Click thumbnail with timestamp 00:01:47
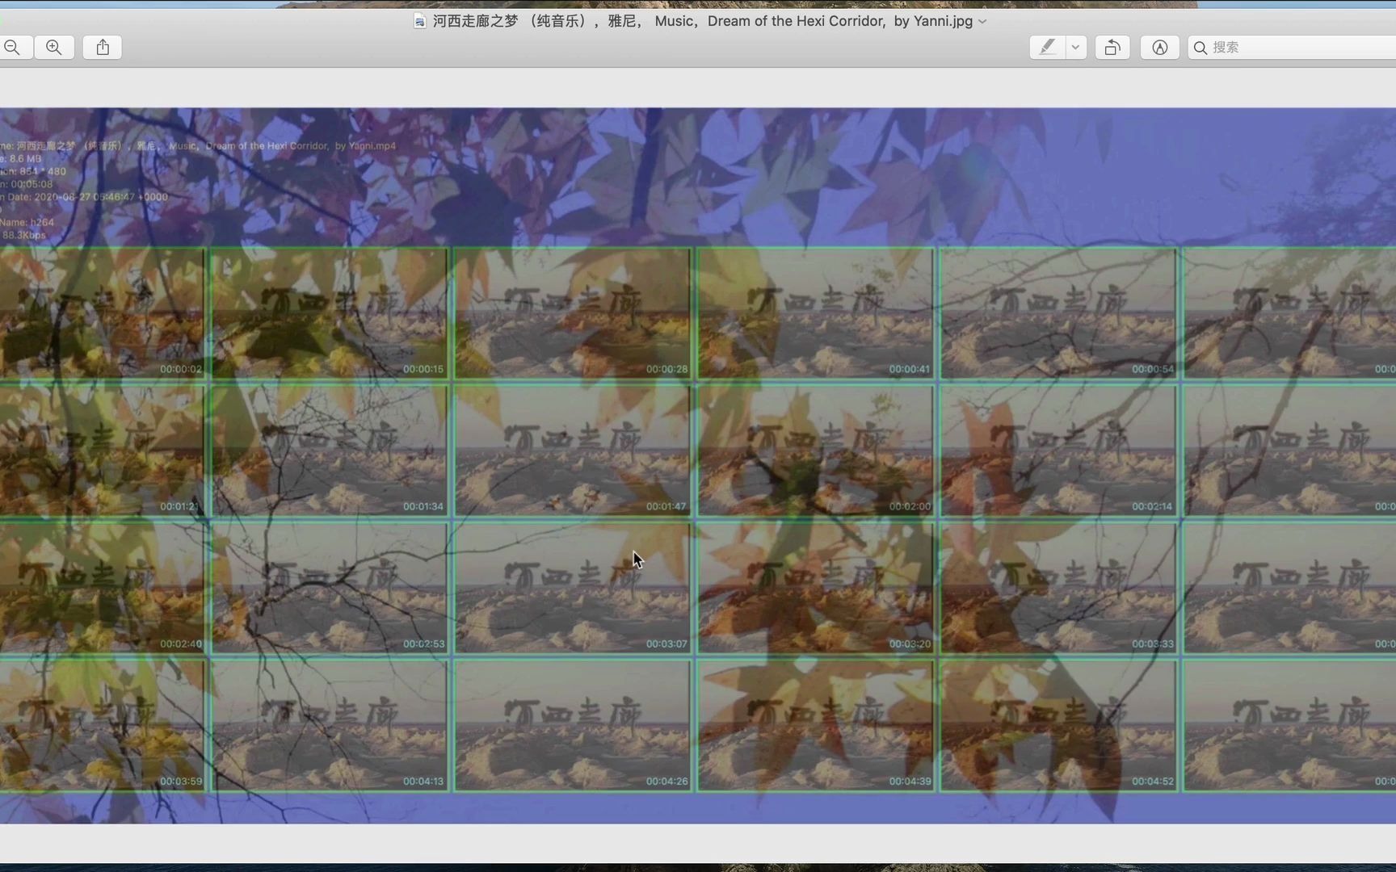The width and height of the screenshot is (1396, 872). click(x=572, y=451)
